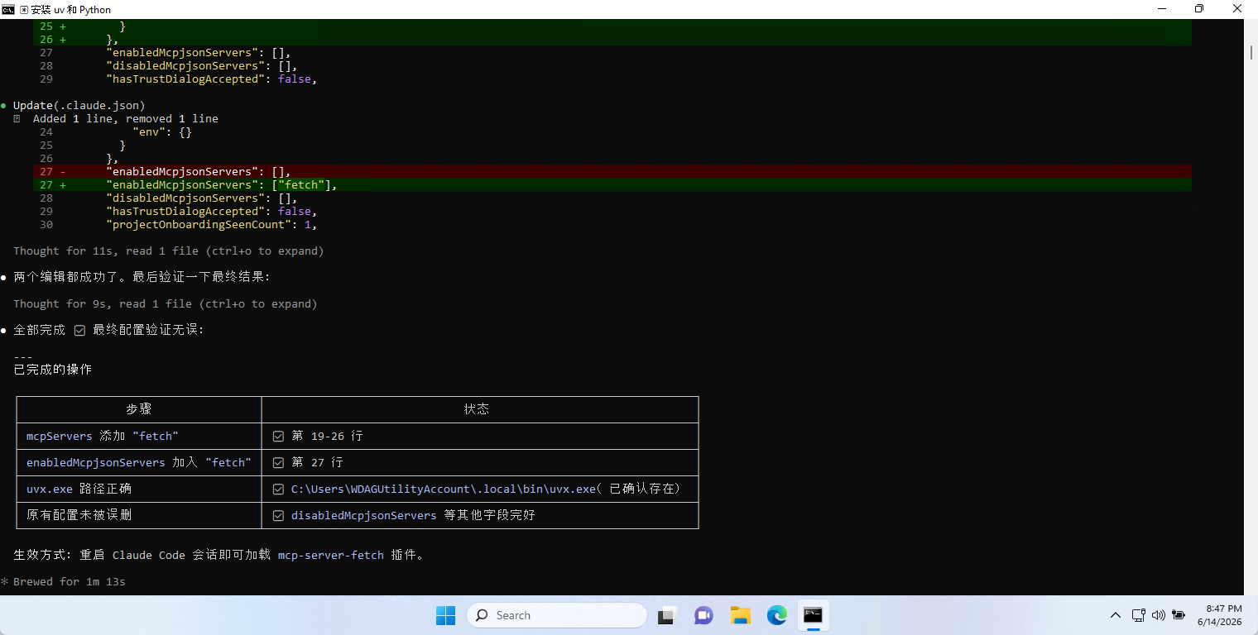Click 'enabledMcpjsonServers 加入 "fetch"' cell
Image resolution: width=1258 pixels, height=635 pixels.
pyautogui.click(x=139, y=462)
